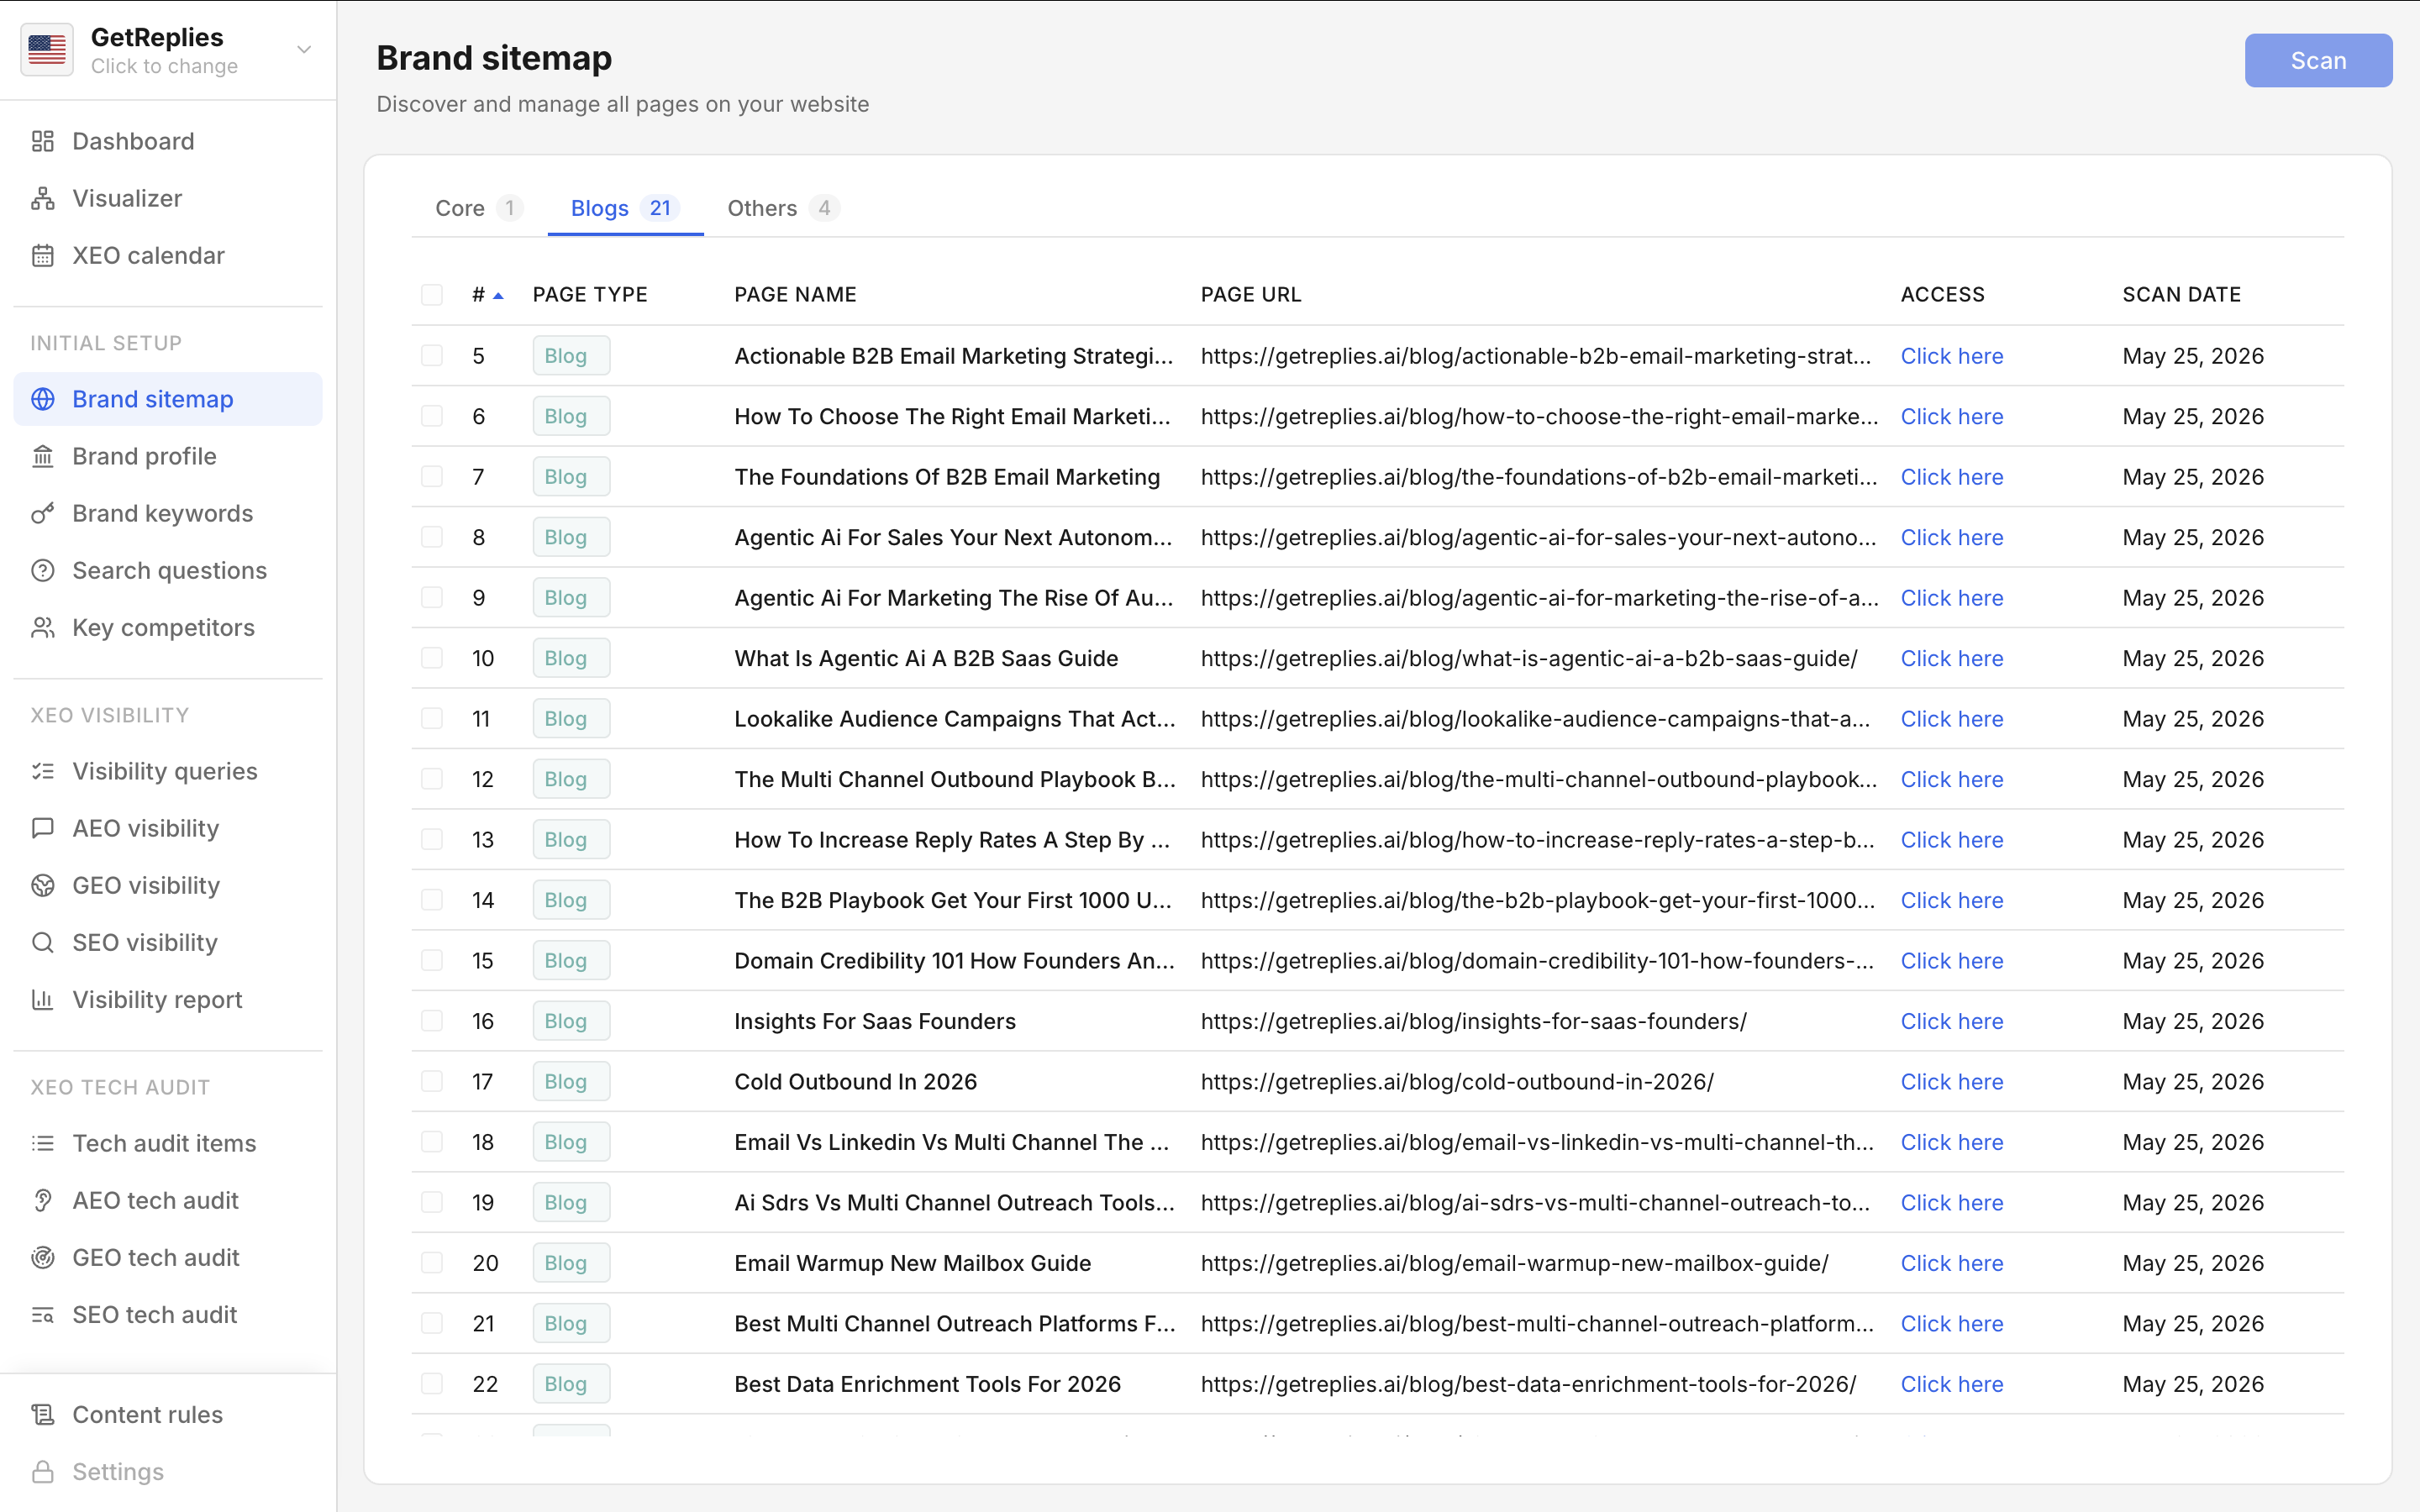
Task: Click the Brand profile building icon
Action: click(42, 456)
